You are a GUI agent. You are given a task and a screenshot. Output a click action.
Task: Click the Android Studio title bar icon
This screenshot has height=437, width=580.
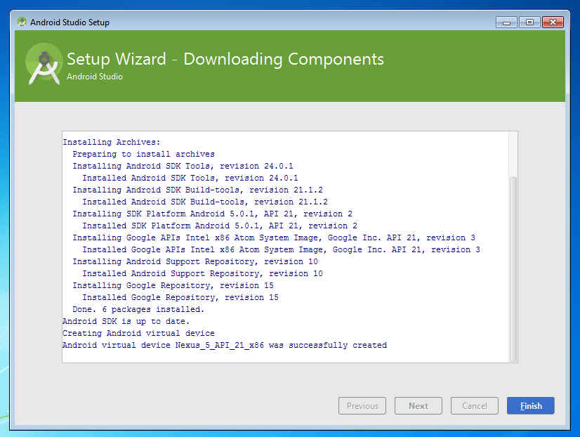click(x=22, y=22)
